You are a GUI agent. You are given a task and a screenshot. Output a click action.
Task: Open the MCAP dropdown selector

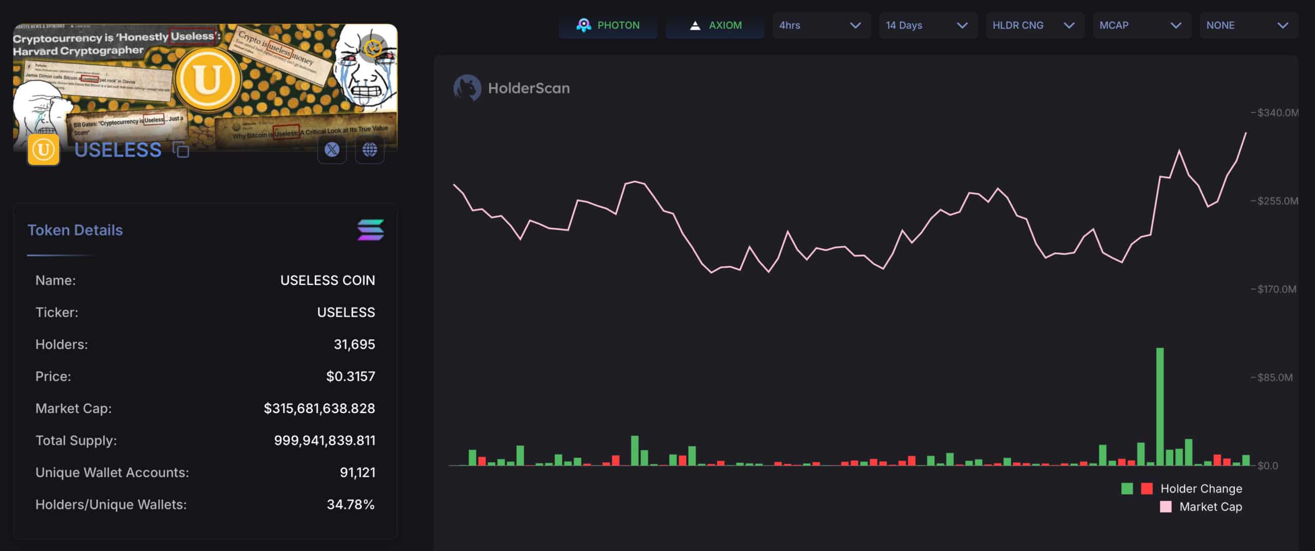click(x=1141, y=25)
